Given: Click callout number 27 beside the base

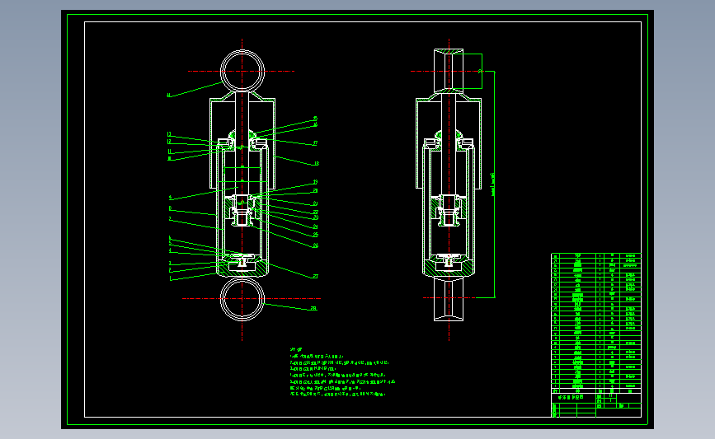Looking at the screenshot, I should click(315, 277).
